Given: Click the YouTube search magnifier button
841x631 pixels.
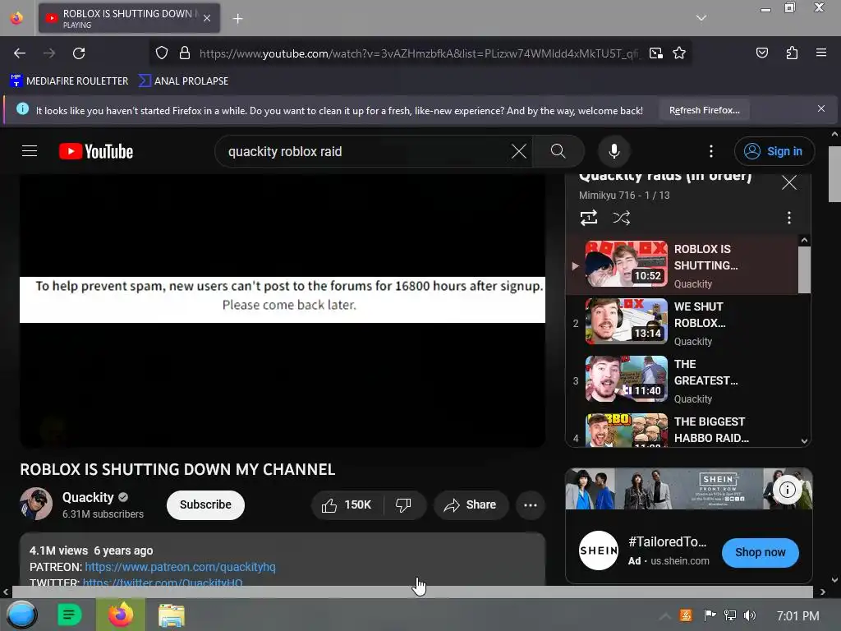Looking at the screenshot, I should [x=558, y=151].
